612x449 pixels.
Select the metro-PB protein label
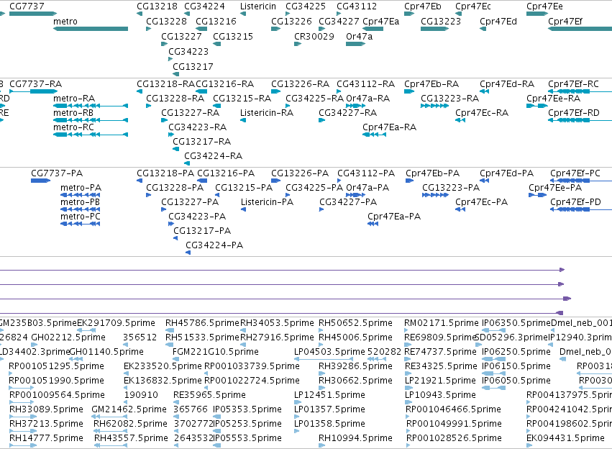click(80, 202)
